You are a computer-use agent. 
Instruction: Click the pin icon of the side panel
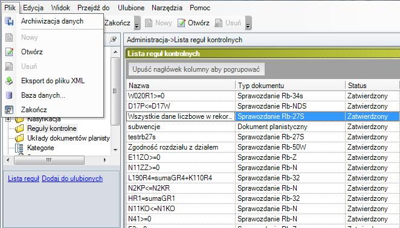113,39
